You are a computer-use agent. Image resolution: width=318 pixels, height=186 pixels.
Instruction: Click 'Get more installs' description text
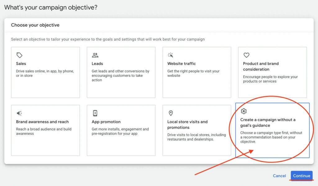coord(120,131)
